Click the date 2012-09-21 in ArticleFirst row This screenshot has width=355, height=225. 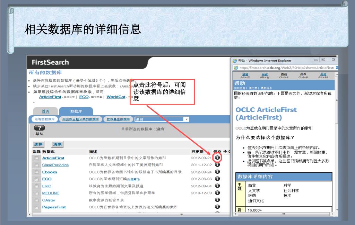[x=201, y=158]
